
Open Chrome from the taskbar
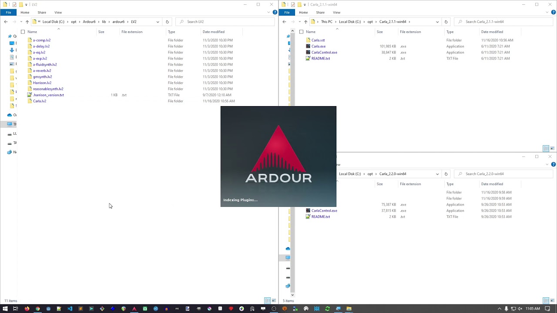point(37,309)
